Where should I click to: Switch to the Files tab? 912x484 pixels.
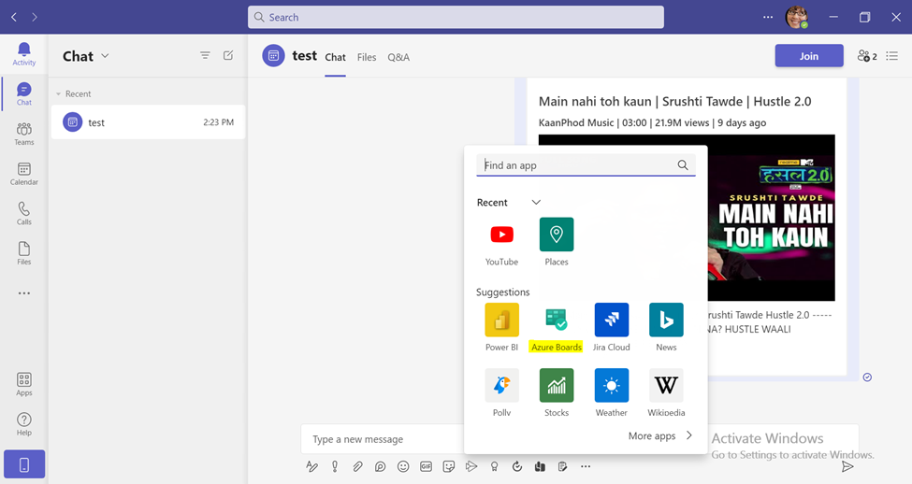[x=367, y=57]
